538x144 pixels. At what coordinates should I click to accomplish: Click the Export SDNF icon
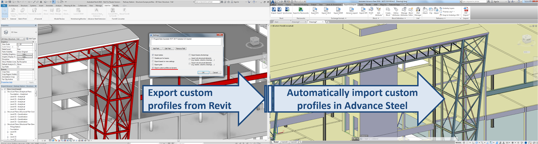click(x=338, y=11)
